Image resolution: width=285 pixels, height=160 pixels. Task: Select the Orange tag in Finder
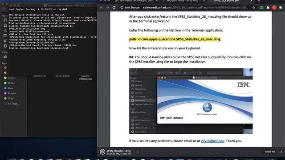point(5,72)
